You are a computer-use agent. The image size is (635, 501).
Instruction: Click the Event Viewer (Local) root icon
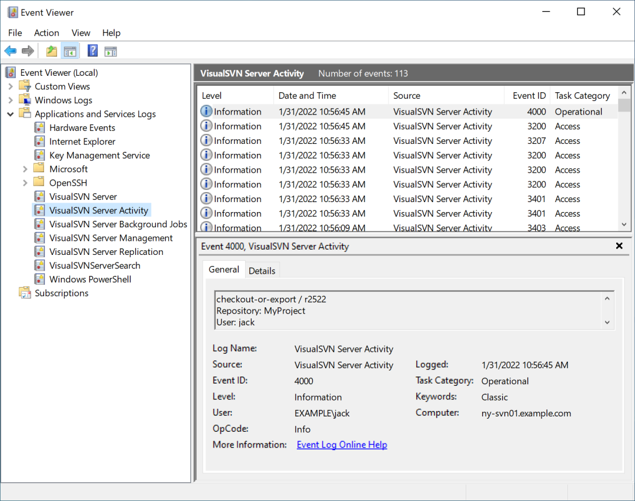coord(11,72)
